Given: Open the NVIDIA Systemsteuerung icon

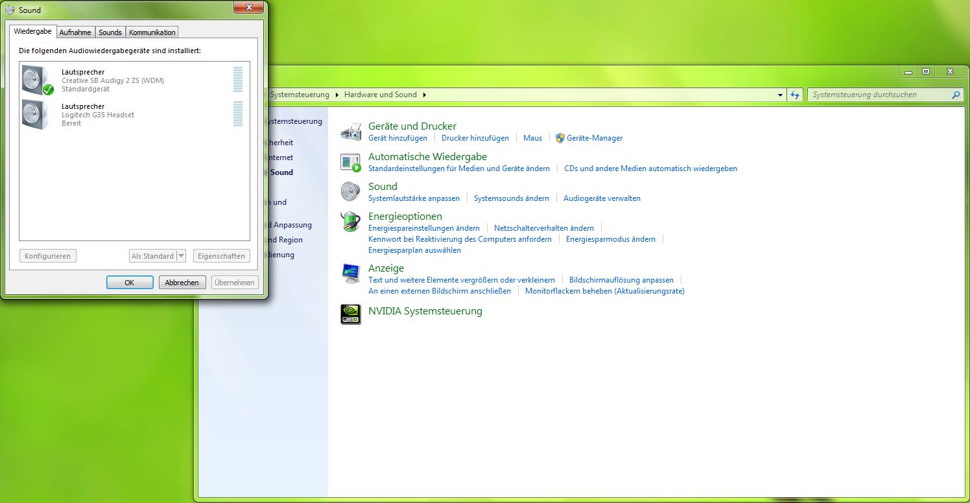Looking at the screenshot, I should click(351, 314).
